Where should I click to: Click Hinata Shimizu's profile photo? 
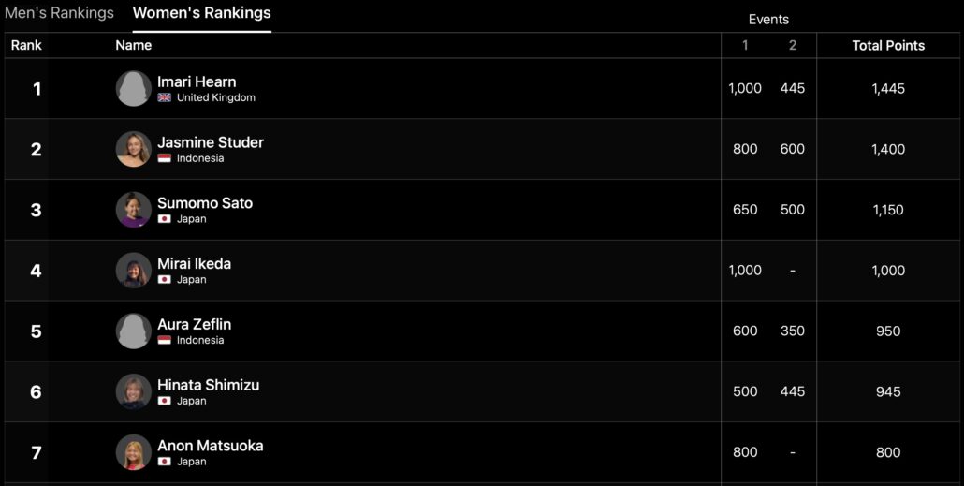point(134,391)
